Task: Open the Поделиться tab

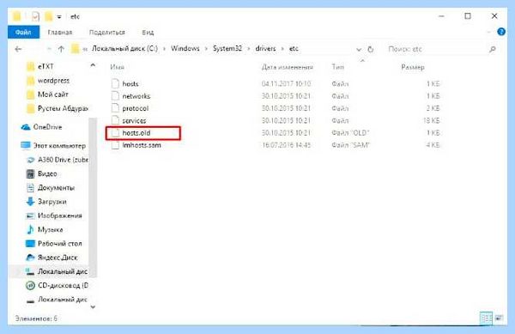Action: pyautogui.click(x=107, y=32)
